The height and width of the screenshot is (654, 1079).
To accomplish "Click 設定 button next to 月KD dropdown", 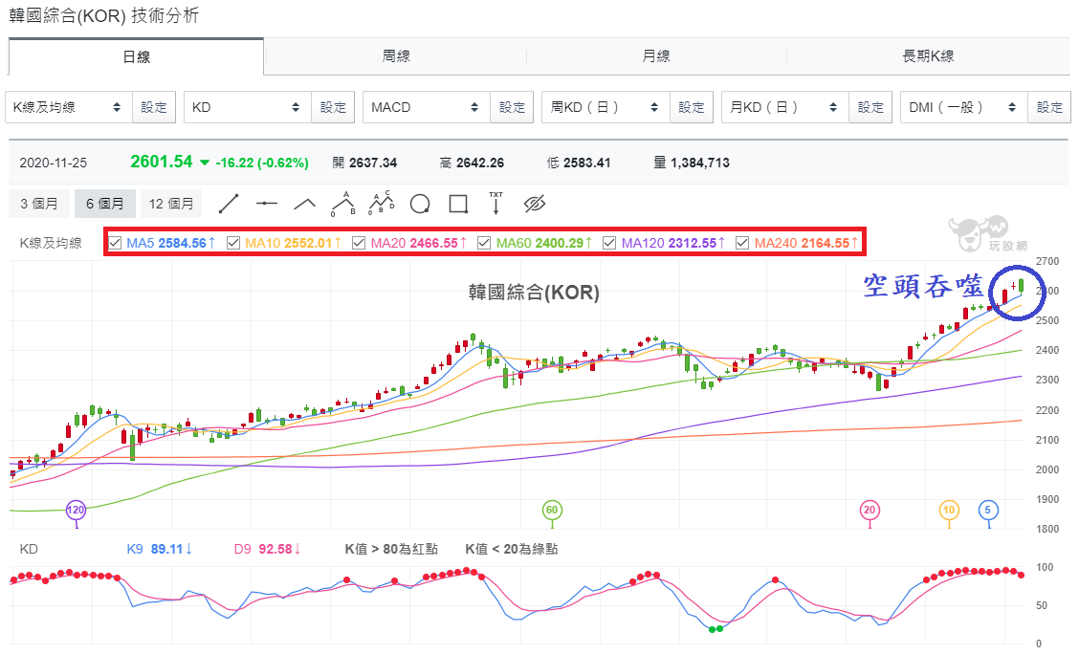I will [870, 107].
